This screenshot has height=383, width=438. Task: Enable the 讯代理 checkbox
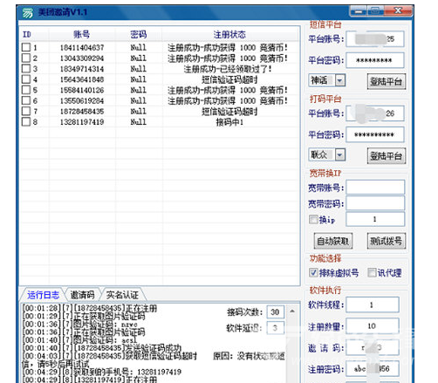coord(372,272)
